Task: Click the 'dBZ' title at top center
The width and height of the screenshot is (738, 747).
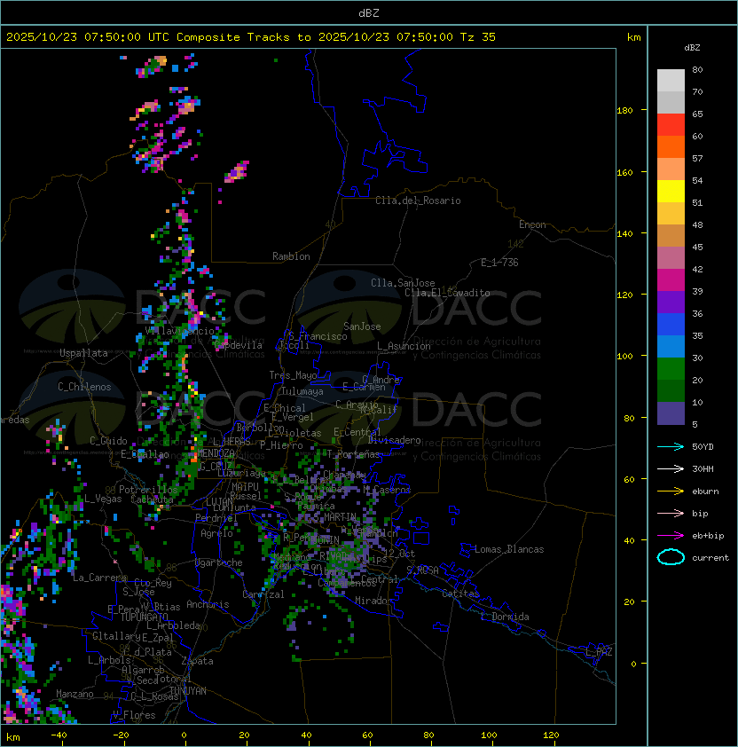Action: pos(369,13)
